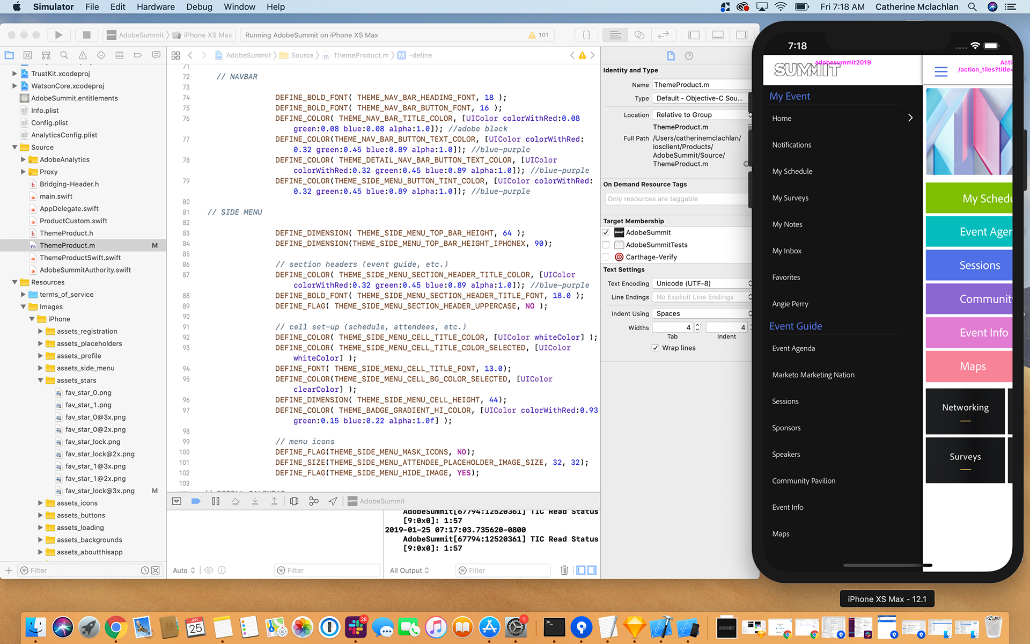The width and height of the screenshot is (1030, 644).
Task: Toggle the Variables view pane button
Action: (x=581, y=570)
